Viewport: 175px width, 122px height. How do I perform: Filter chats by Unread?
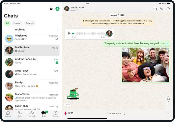tap(17, 23)
